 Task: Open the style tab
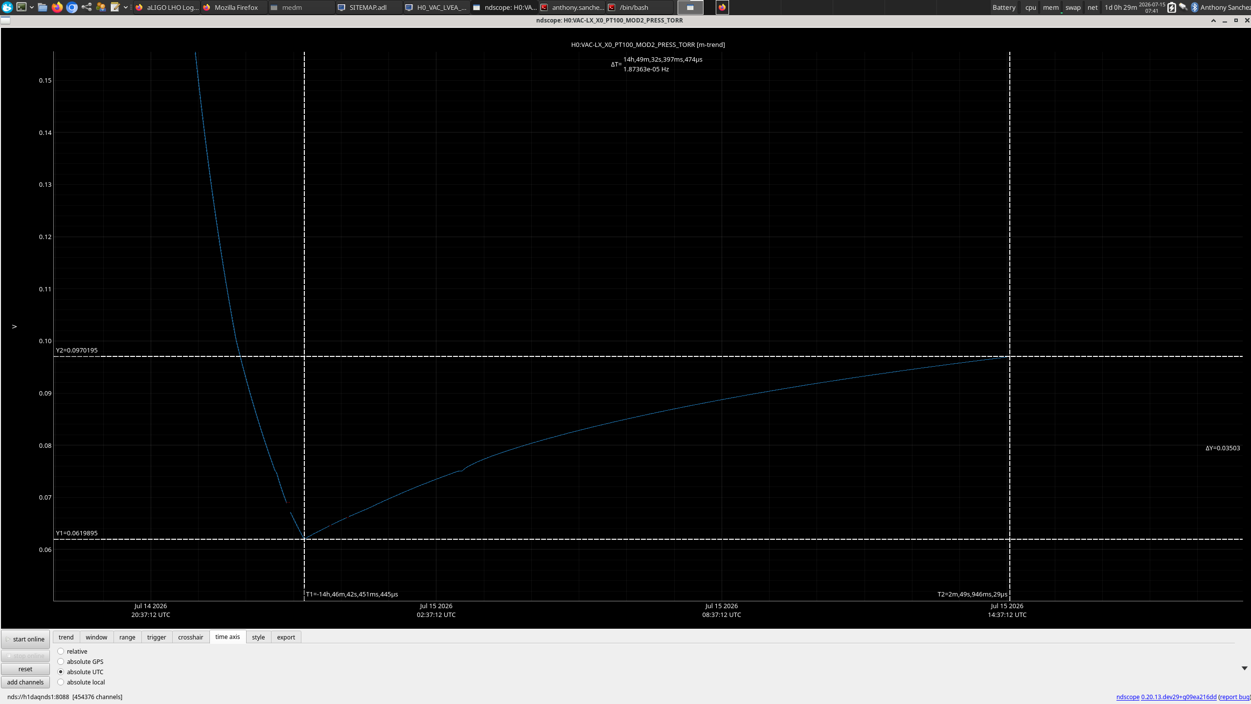pos(258,637)
